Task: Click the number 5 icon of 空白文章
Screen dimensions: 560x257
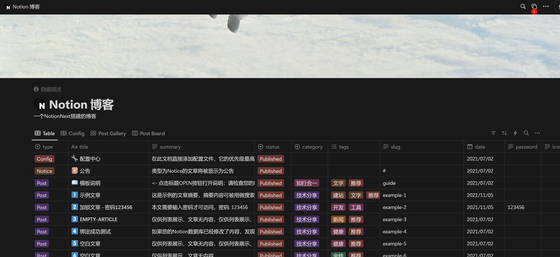Action: coord(75,244)
